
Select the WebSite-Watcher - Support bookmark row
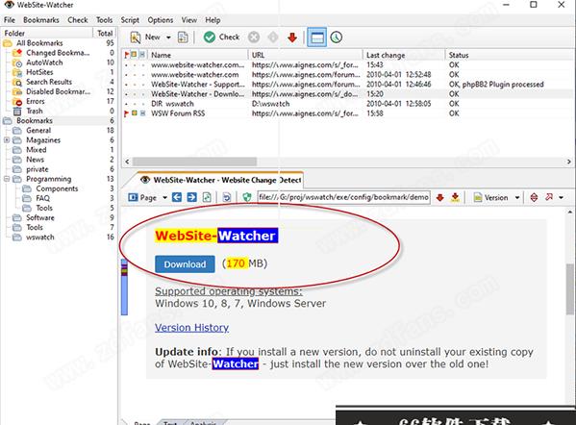point(348,85)
